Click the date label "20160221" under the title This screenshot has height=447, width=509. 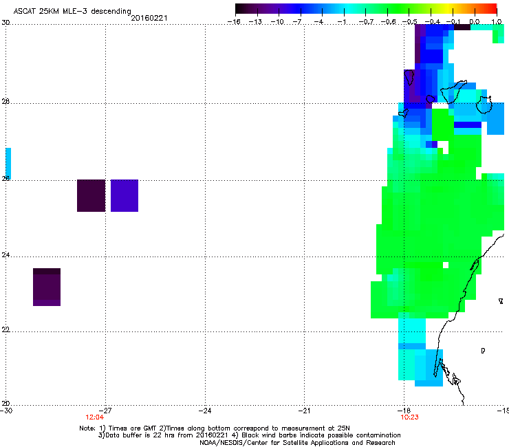click(x=149, y=18)
